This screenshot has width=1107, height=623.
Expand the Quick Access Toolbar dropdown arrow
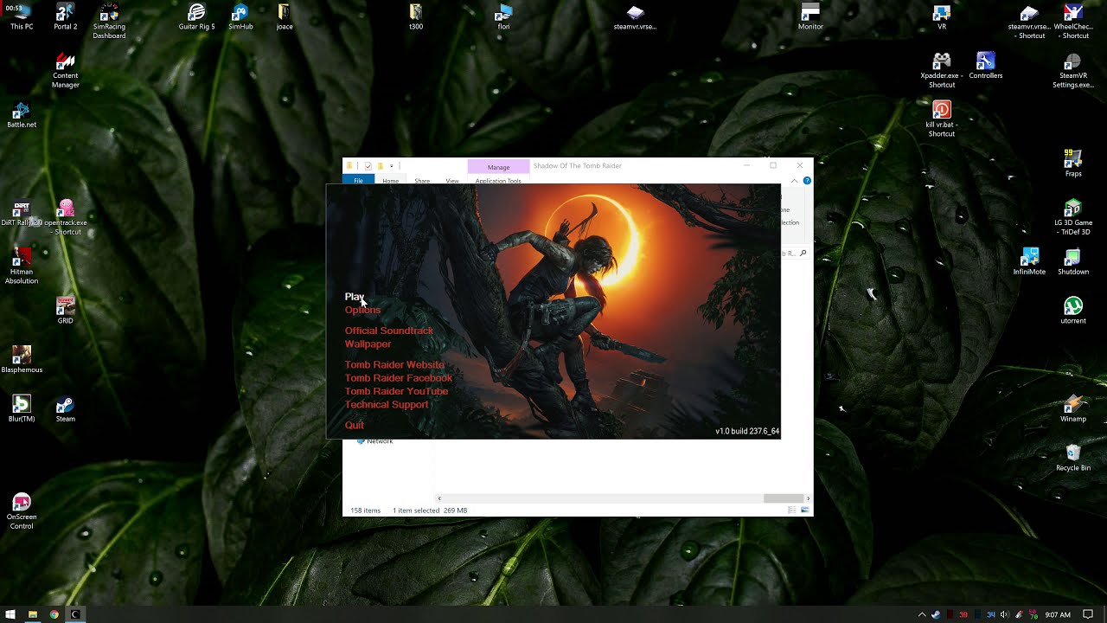(391, 165)
